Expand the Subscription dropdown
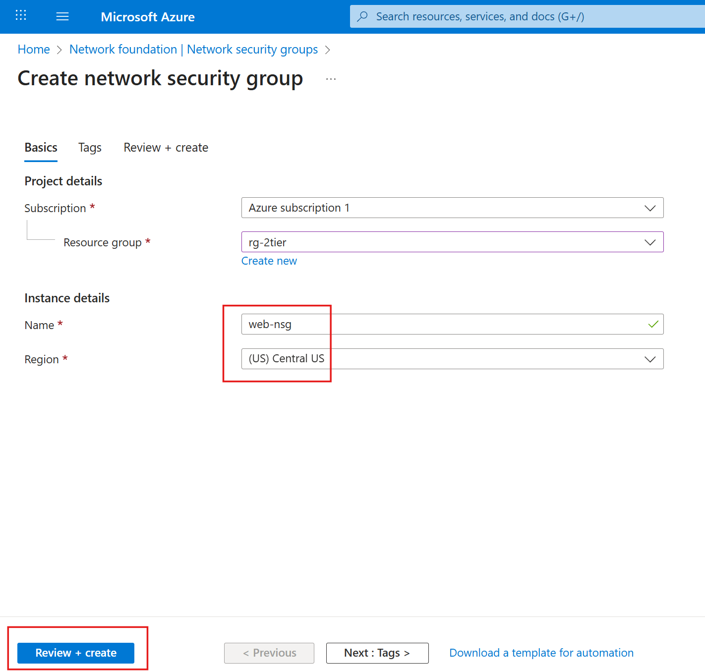This screenshot has width=705, height=672. 650,208
